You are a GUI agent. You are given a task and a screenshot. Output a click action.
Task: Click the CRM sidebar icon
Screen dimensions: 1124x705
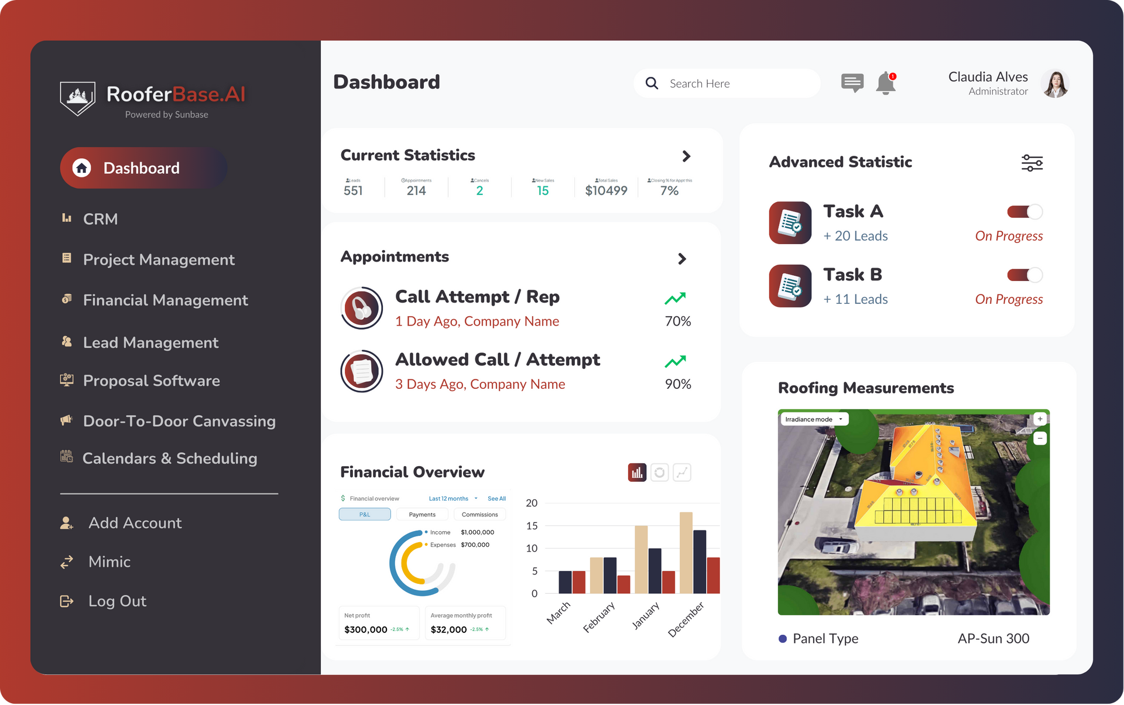[x=66, y=218]
